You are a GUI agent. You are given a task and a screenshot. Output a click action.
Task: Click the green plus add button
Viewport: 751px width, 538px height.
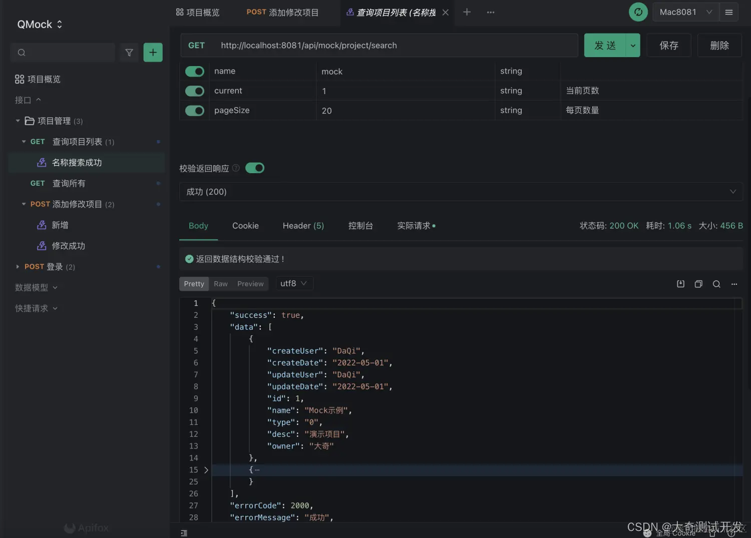point(153,53)
